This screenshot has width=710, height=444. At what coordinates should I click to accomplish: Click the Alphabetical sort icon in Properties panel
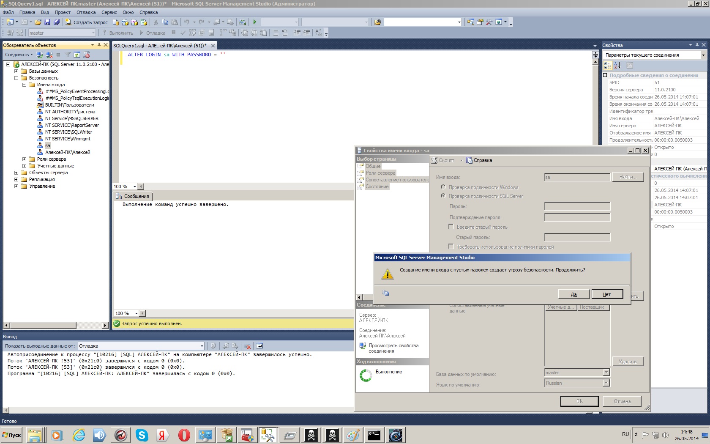(617, 66)
